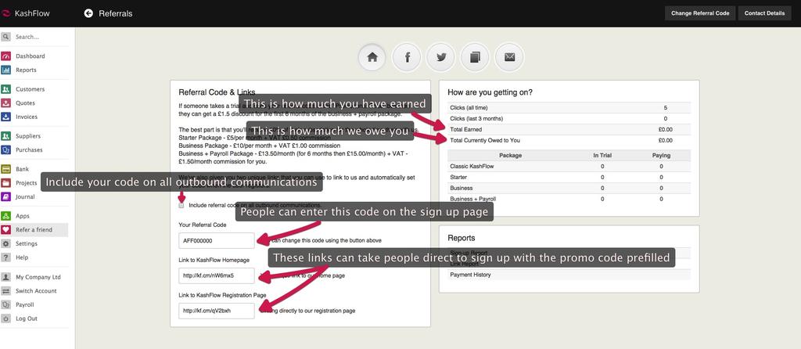Click the sidebar Search box
The height and width of the screenshot is (349, 801).
(x=39, y=37)
